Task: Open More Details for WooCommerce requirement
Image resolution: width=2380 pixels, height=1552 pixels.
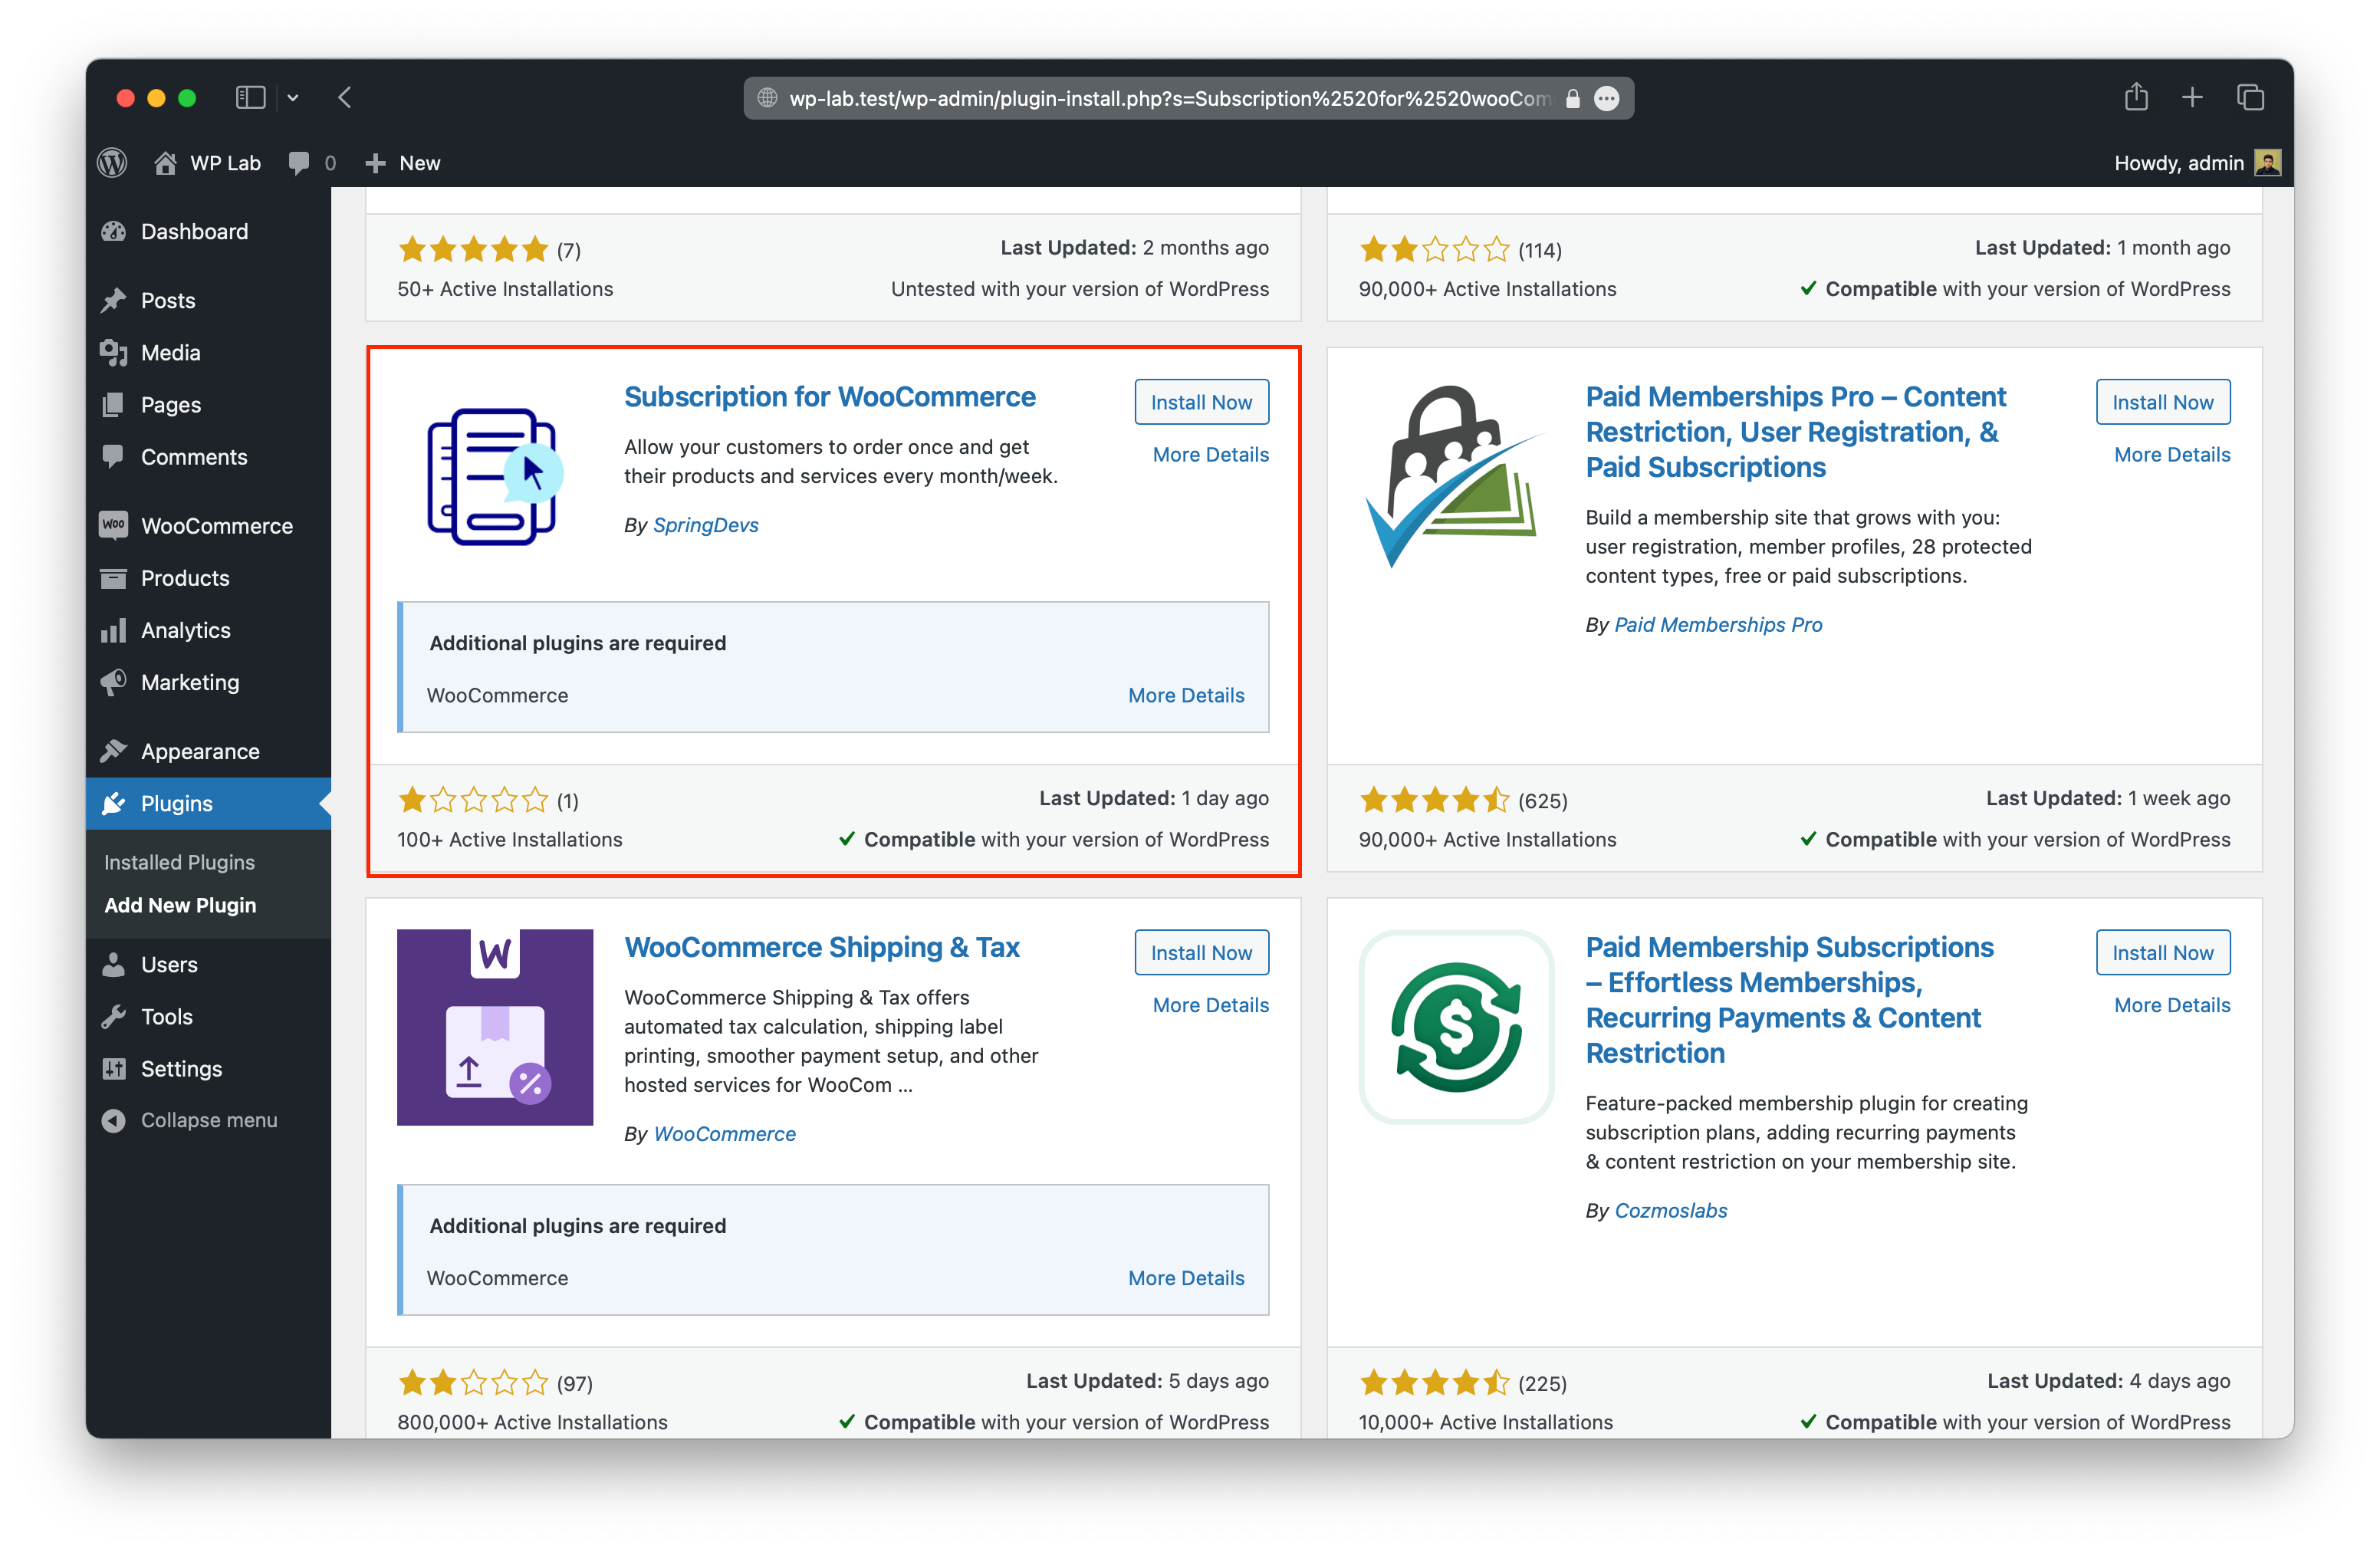Action: coord(1186,695)
